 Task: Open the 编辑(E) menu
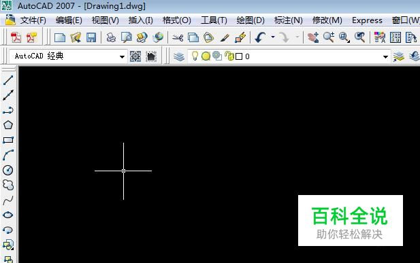(x=69, y=20)
